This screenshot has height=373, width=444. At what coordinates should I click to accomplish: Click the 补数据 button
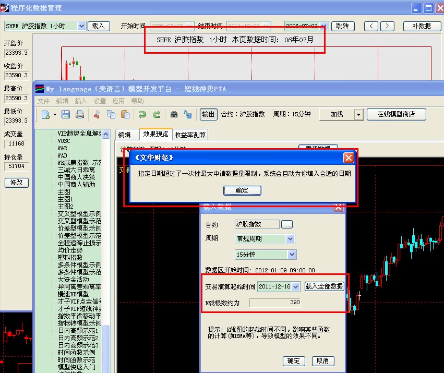(422, 26)
